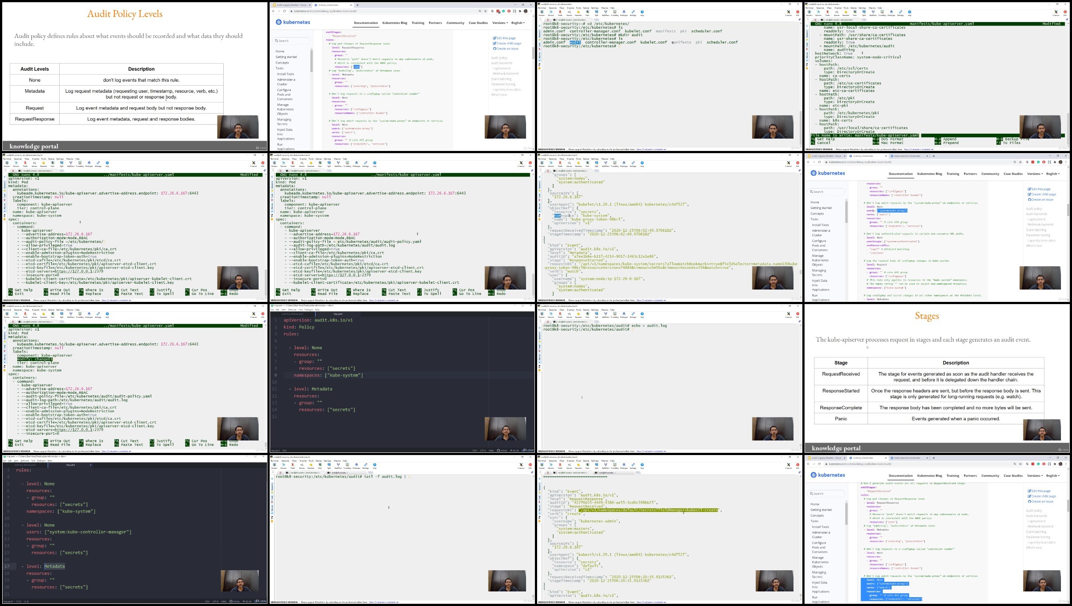Open Chrome three-dot menu in docs frame with highlighted "pods"
This screenshot has width=1072, height=606.
(x=531, y=11)
